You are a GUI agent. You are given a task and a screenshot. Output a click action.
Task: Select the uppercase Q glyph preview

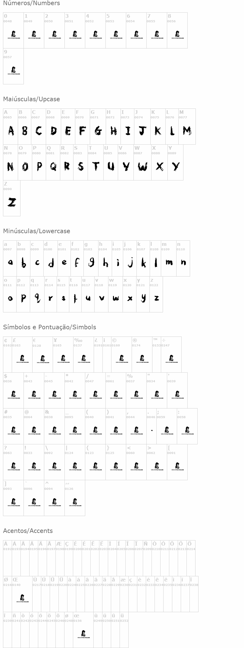(x=53, y=166)
